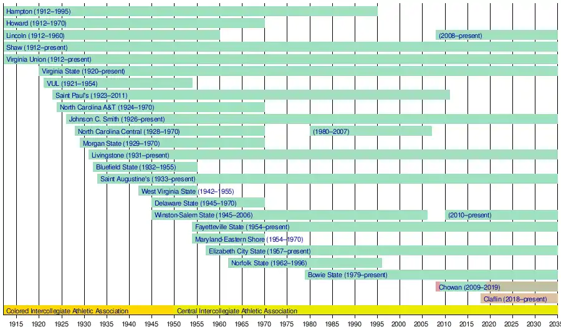The width and height of the screenshot is (561, 327).
Task: Click Virginia Union (1912–present)
Action: [49, 60]
